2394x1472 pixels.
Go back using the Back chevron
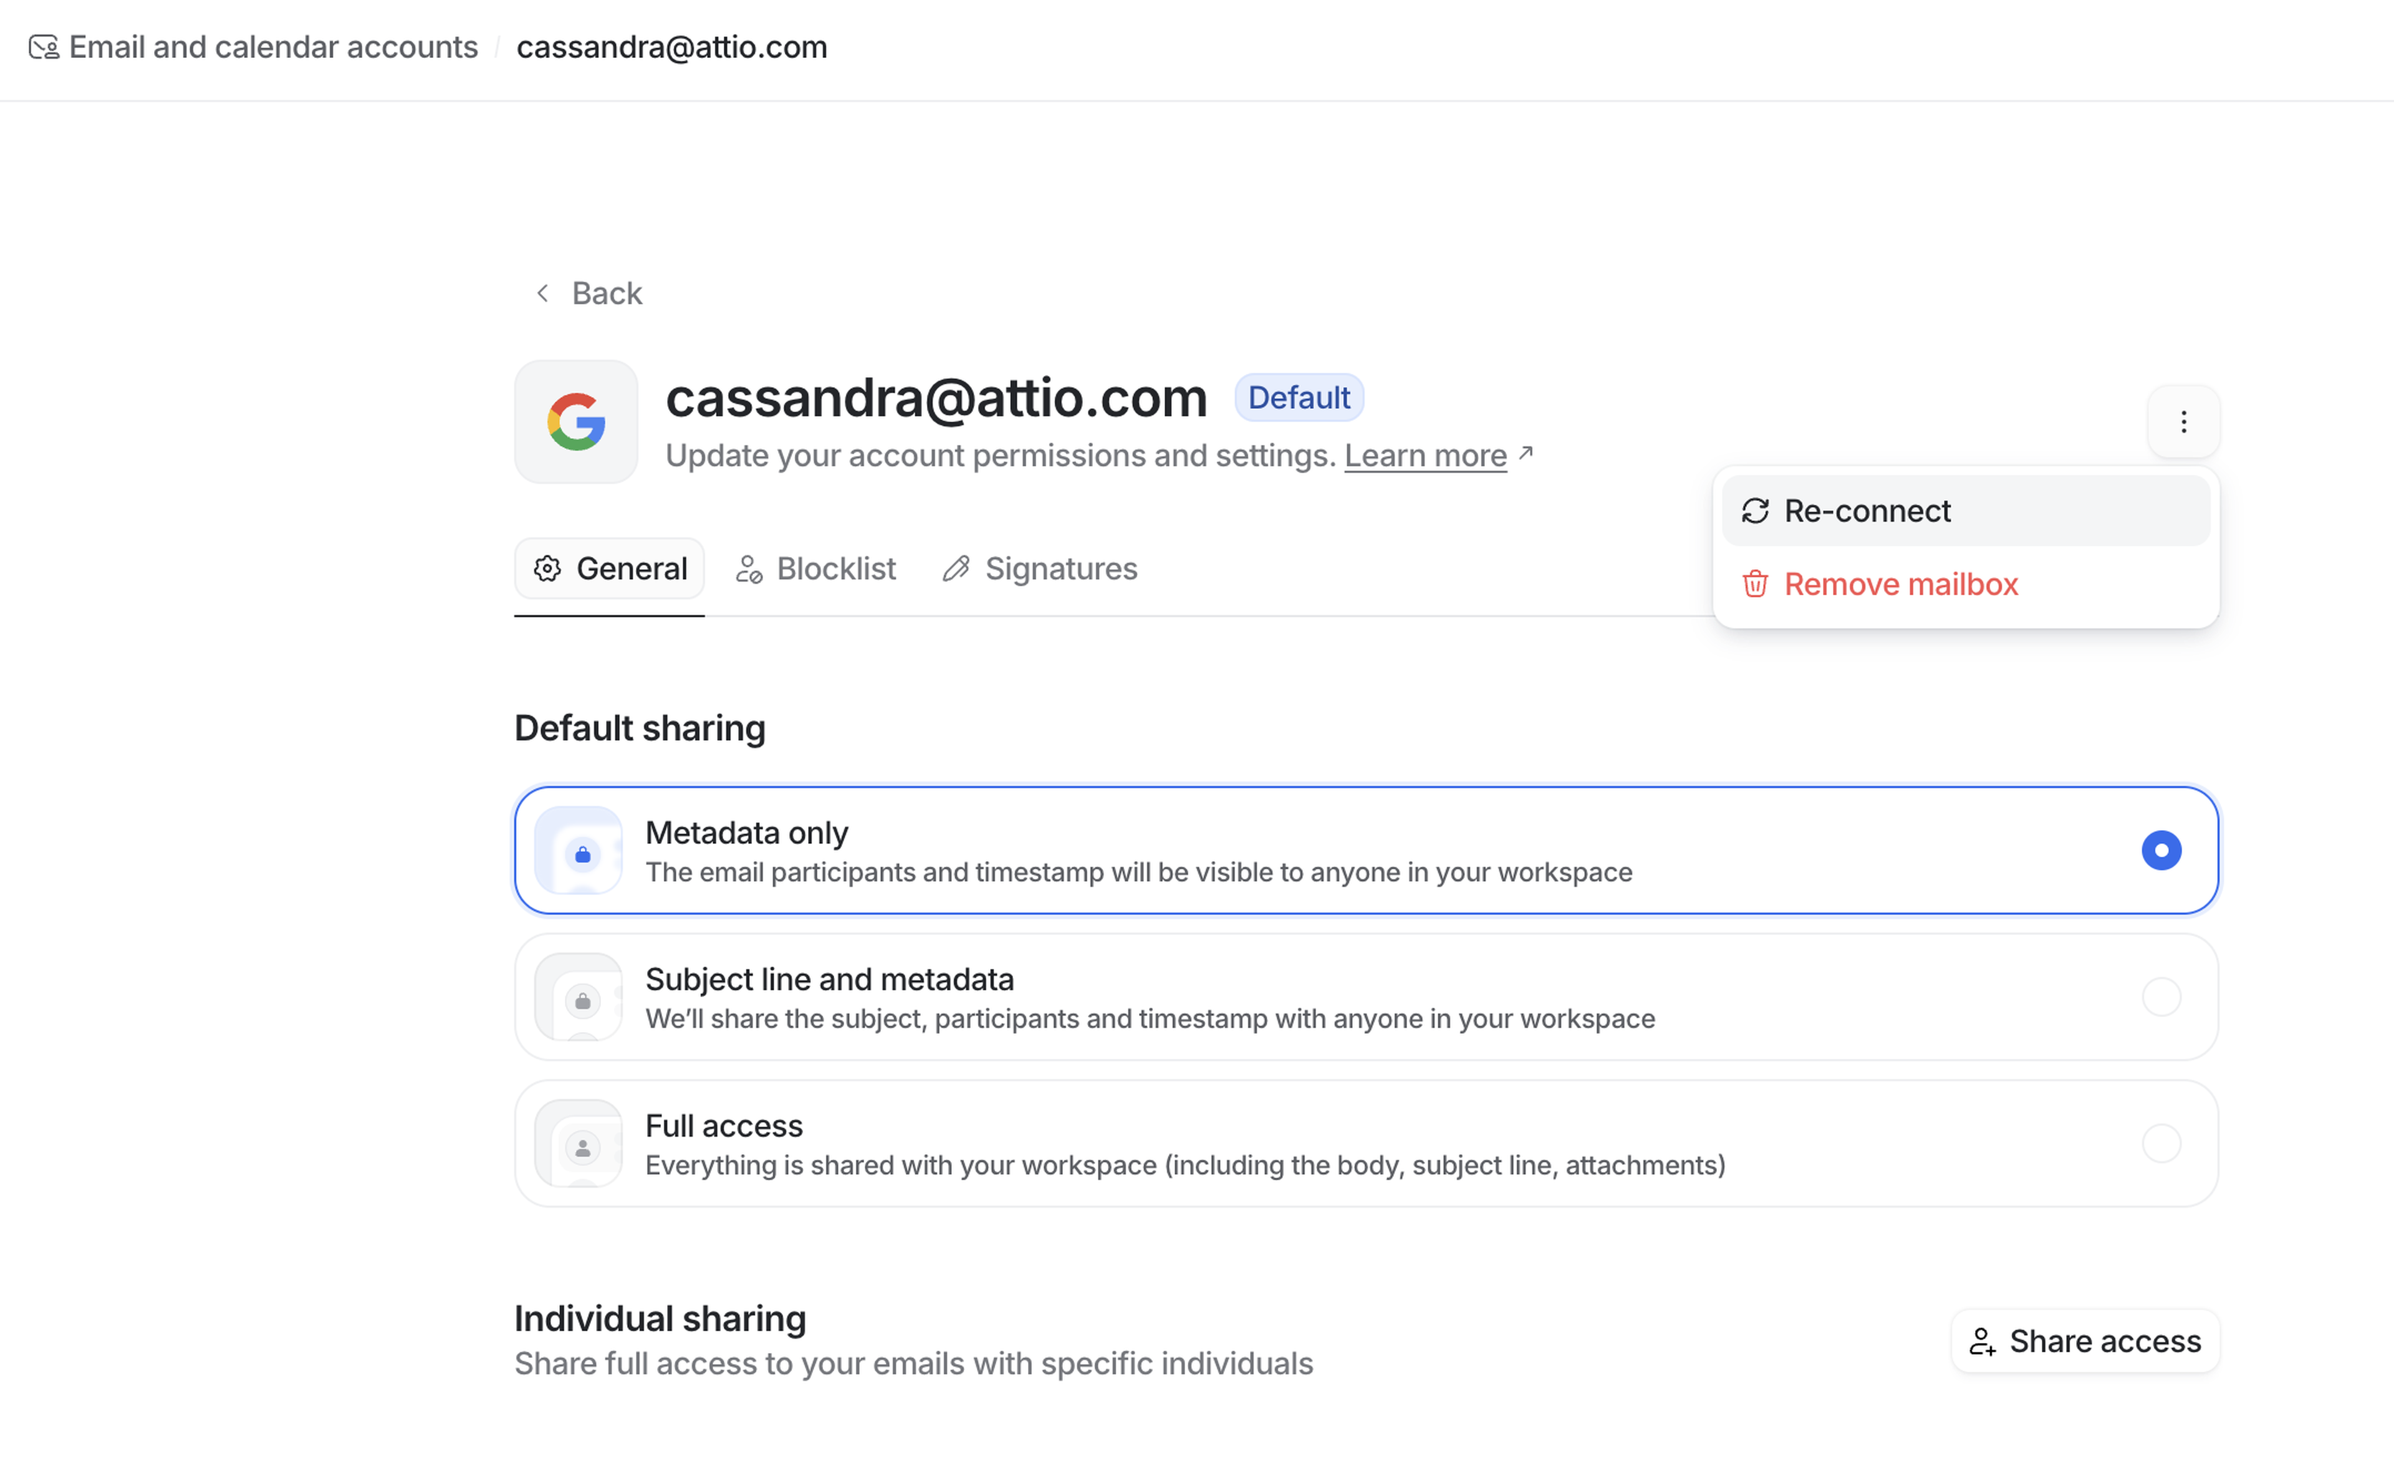tap(544, 293)
